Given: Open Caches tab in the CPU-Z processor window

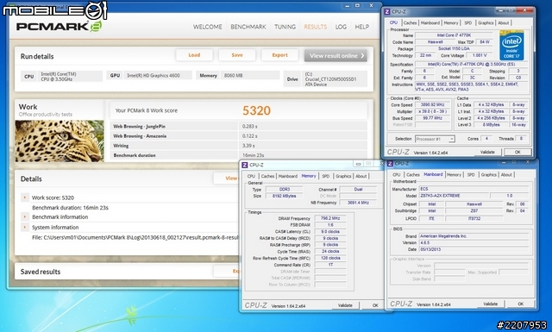Looking at the screenshot, I should [410, 23].
